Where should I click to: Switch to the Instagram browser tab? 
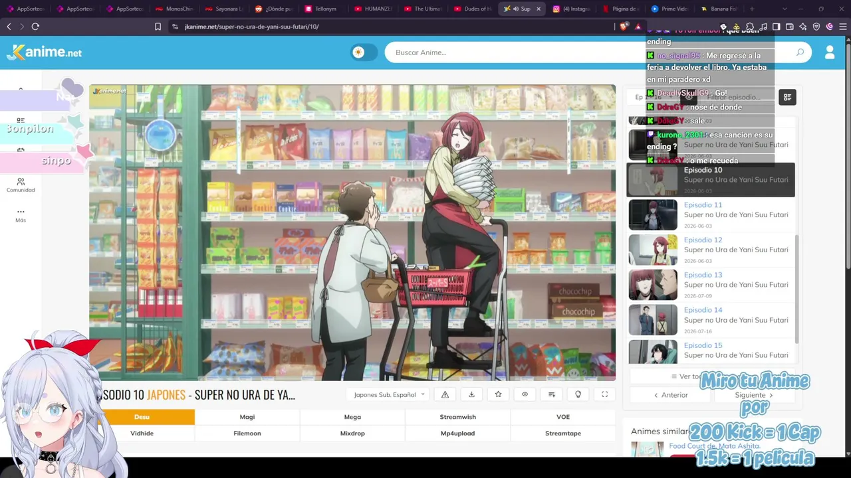coord(572,9)
